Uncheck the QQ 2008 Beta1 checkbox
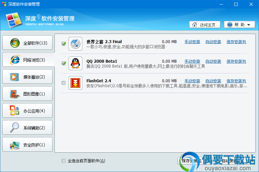Screen dimensions: 259x172 tap(64, 63)
